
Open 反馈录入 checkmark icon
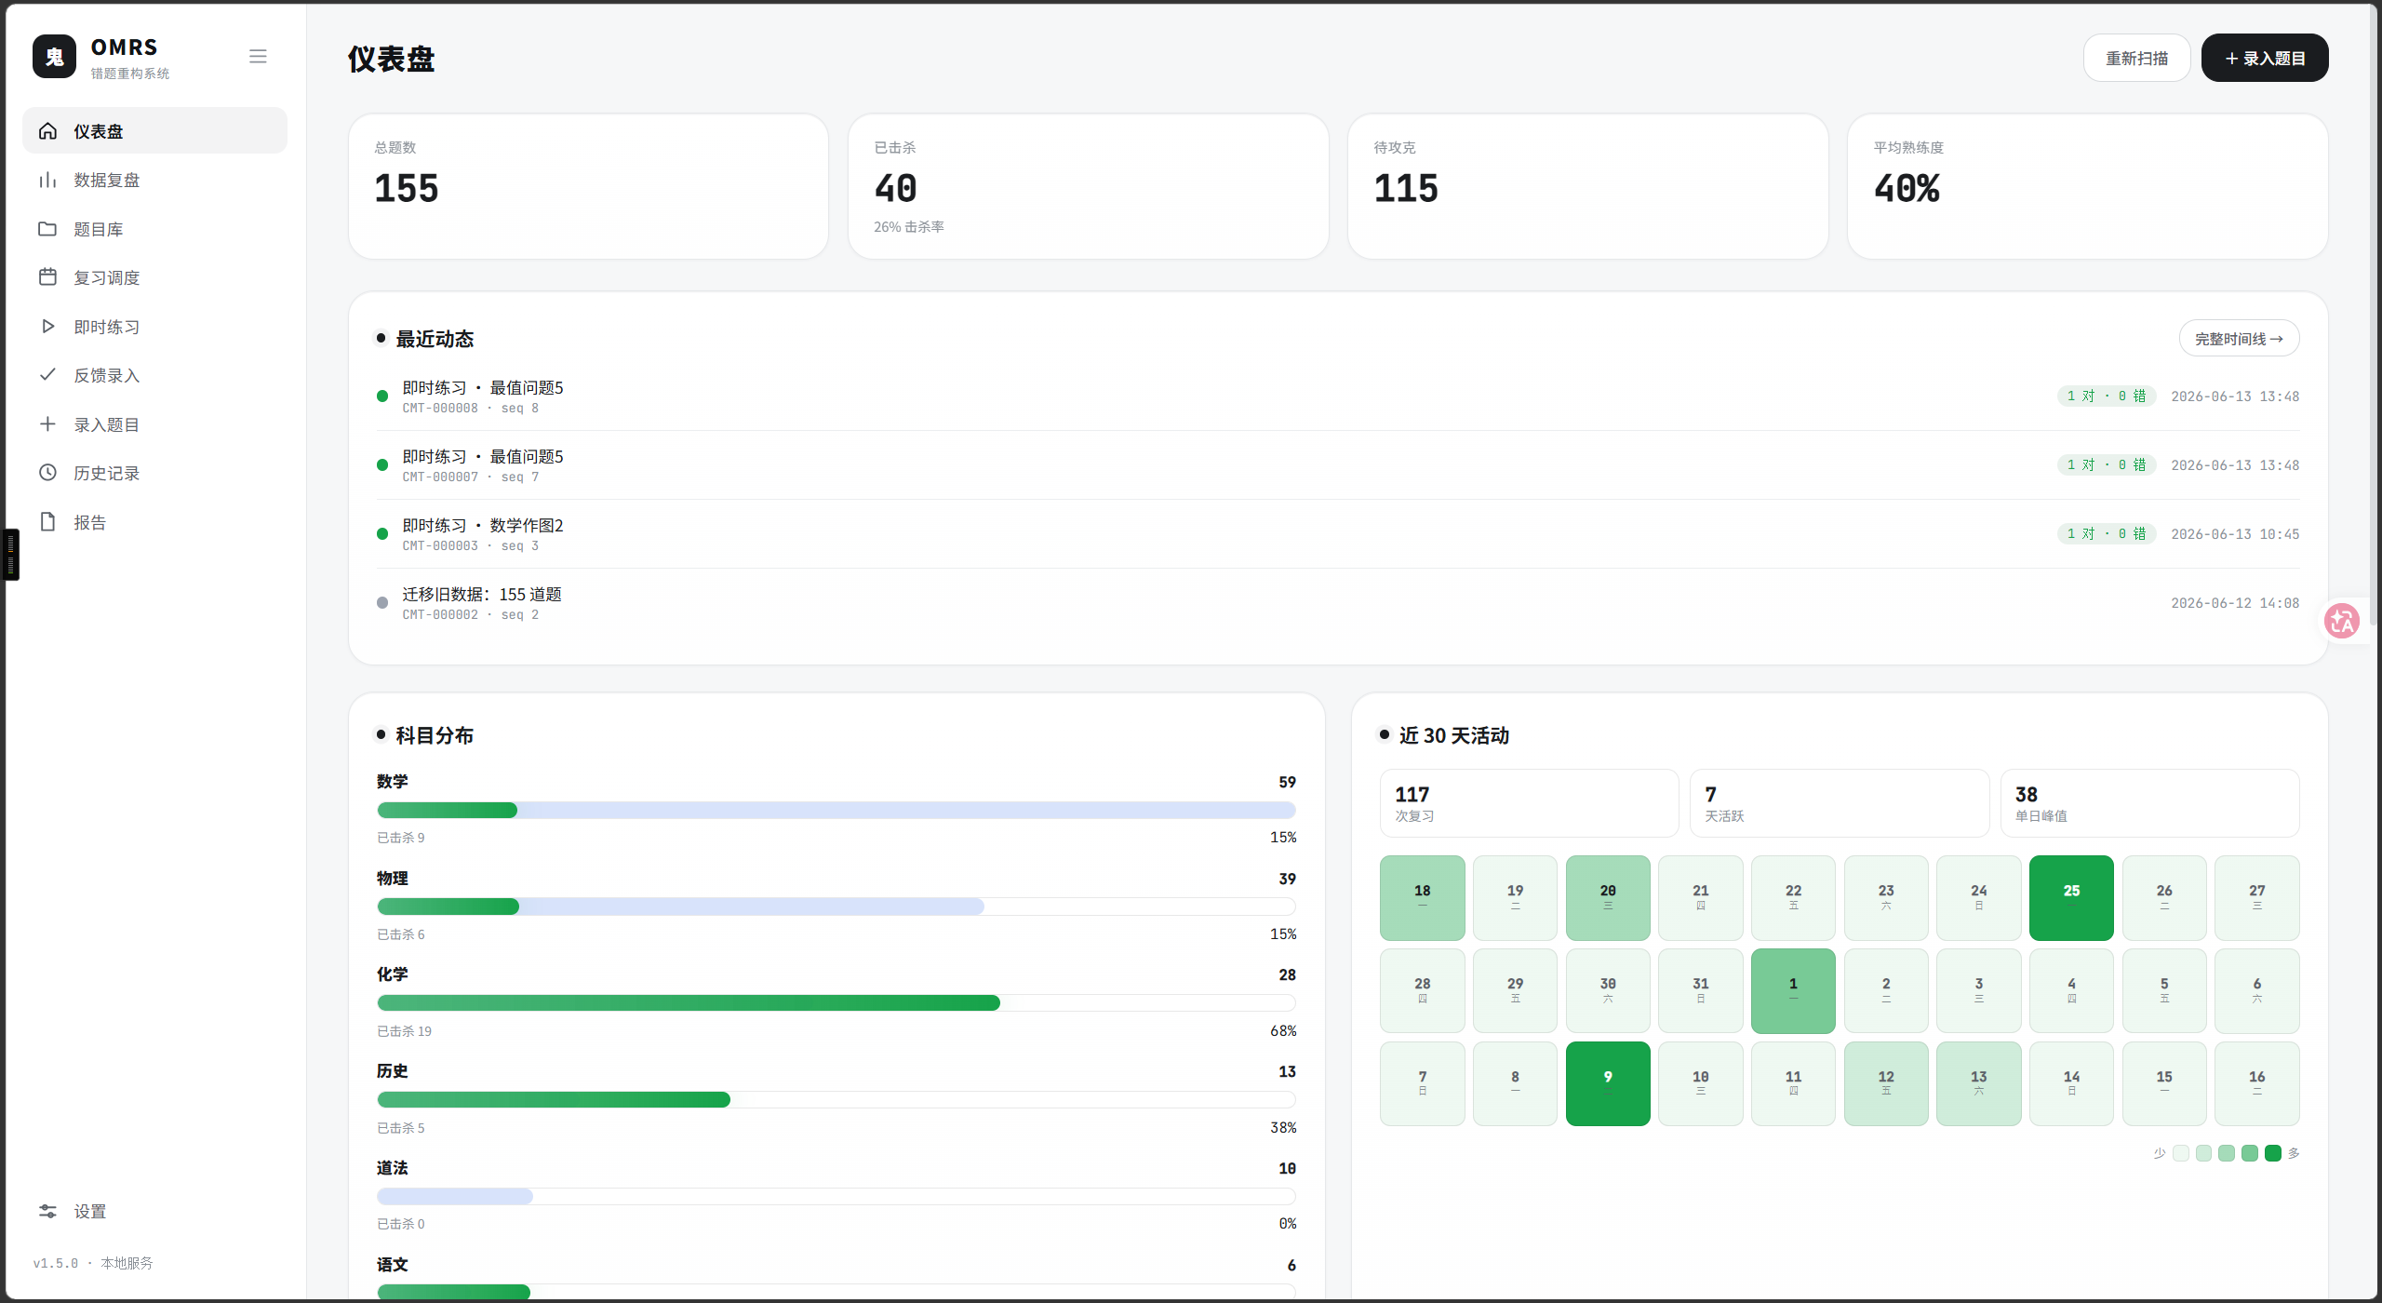click(47, 375)
